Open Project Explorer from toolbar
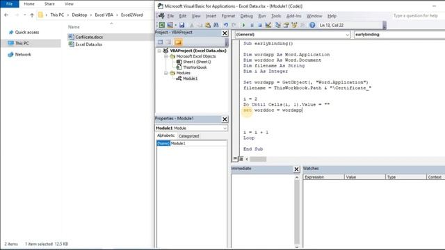Image resolution: width=445 pixels, height=250 pixels. (278, 25)
